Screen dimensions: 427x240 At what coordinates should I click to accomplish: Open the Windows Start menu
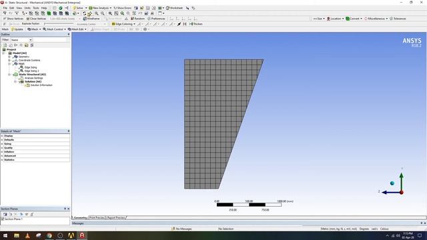[5, 235]
